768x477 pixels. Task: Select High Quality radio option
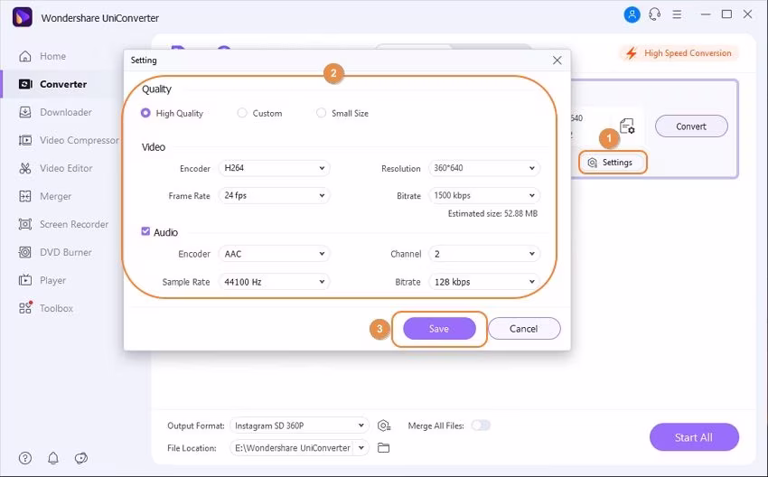click(145, 113)
